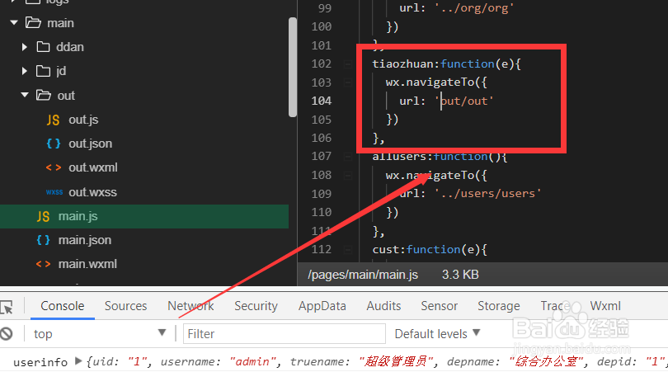This screenshot has height=372, width=668.
Task: Switch to the Security tab
Action: coord(256,306)
